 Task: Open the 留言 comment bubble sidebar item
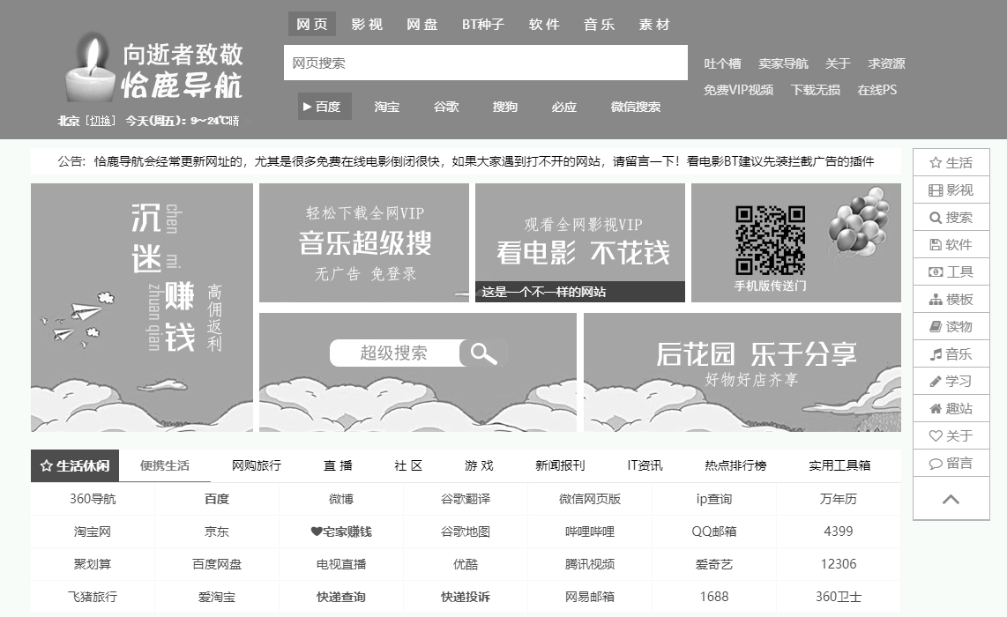click(936, 464)
